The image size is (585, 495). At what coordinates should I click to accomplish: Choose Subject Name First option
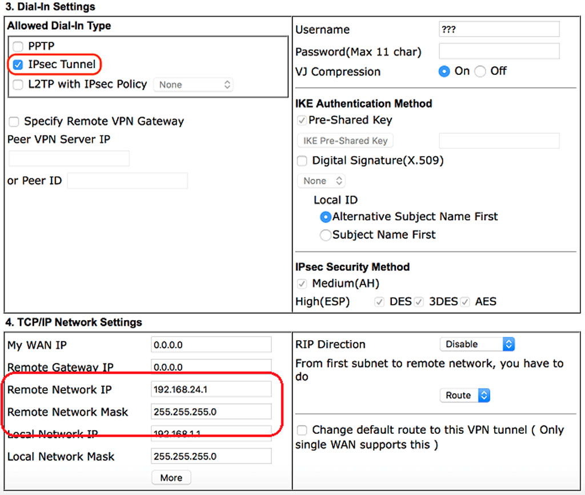point(326,235)
